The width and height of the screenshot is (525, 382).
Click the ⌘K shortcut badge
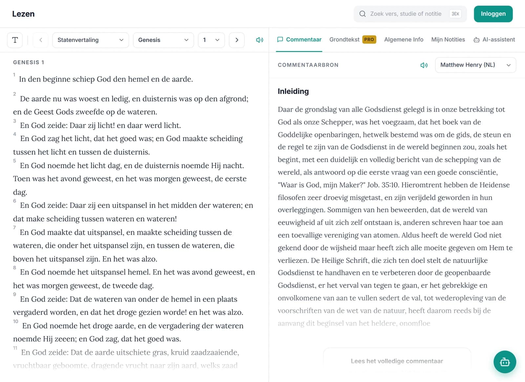point(455,14)
